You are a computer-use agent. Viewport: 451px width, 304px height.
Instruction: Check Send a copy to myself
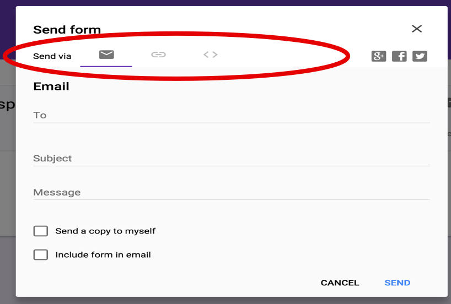[41, 231]
